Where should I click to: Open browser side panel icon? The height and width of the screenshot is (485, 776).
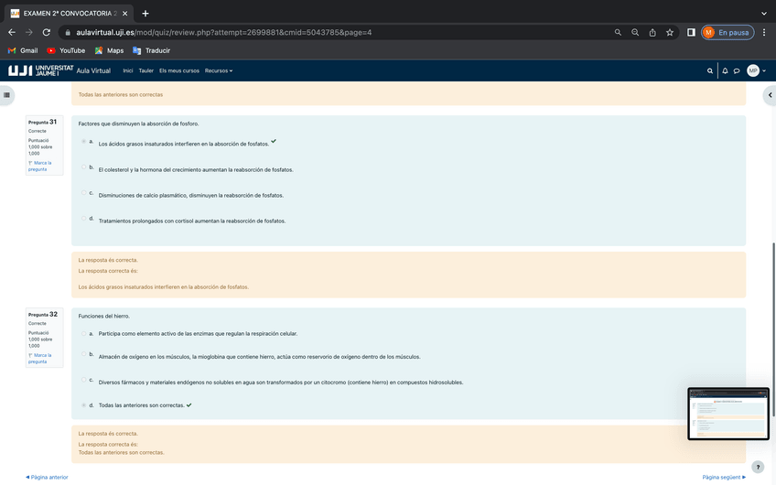point(691,32)
